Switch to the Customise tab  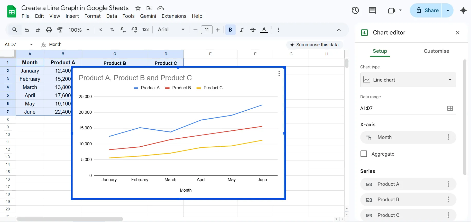point(436,51)
